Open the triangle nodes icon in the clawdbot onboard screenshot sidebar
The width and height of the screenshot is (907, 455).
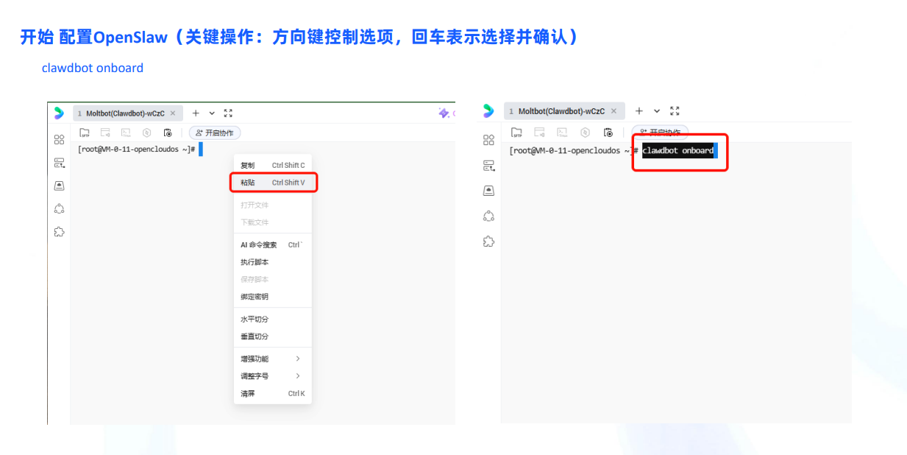tap(488, 216)
